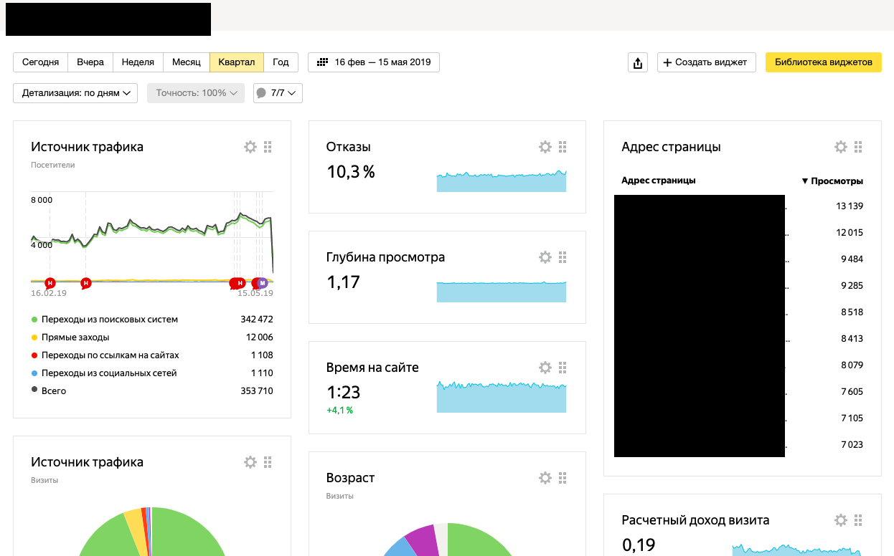Screen dimensions: 894x556
Task: Click drag handle of Время на сайте widget
Action: pos(563,368)
